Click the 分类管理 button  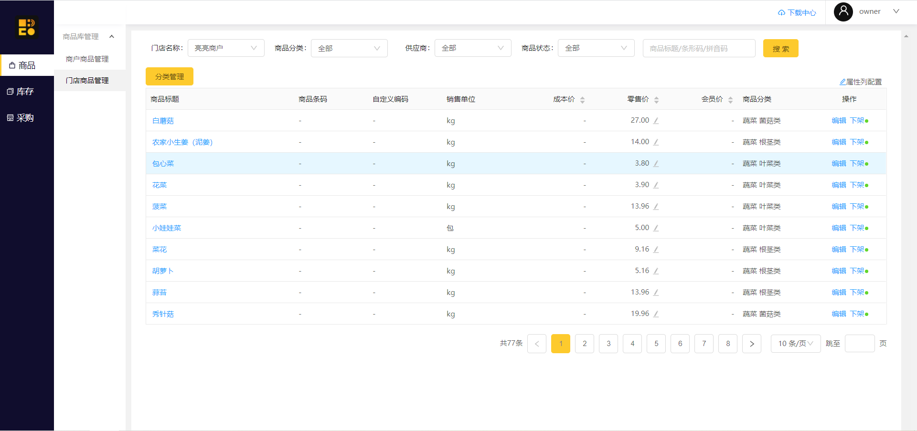[170, 76]
